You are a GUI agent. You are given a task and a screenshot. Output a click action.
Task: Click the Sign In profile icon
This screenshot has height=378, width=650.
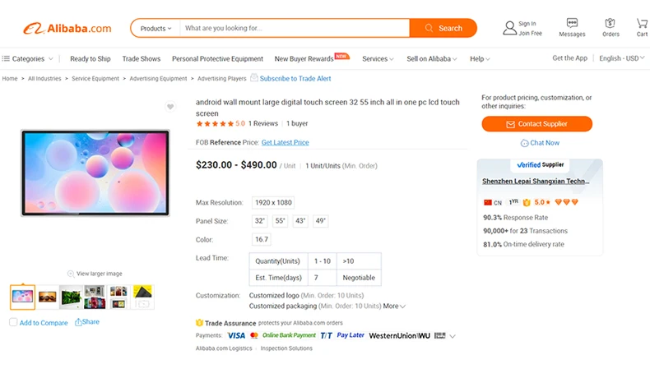510,28
